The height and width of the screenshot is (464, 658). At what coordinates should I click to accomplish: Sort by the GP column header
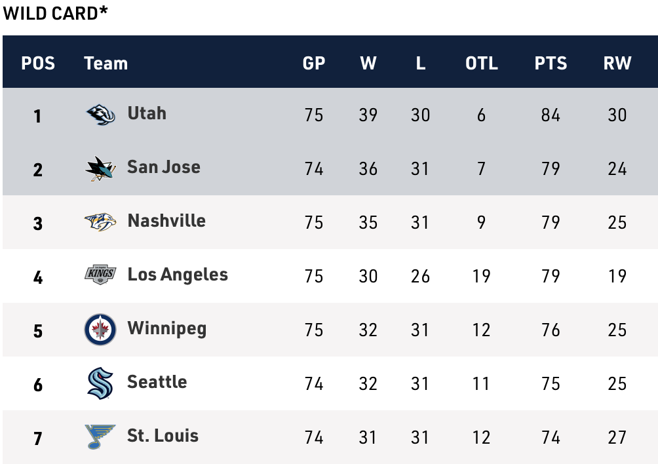(314, 63)
